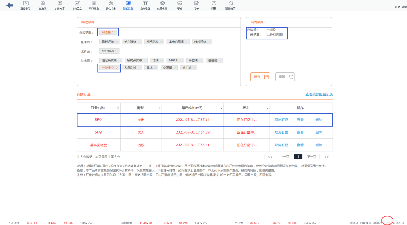Open 交易精灵 from the toolbar

(x=162, y=5)
